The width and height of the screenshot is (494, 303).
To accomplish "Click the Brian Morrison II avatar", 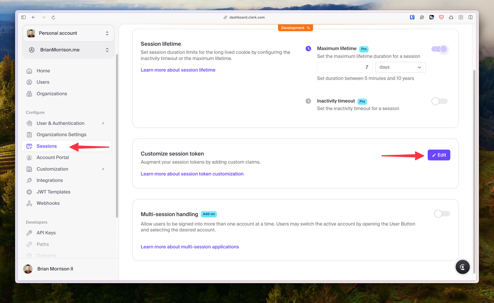I will [28, 269].
